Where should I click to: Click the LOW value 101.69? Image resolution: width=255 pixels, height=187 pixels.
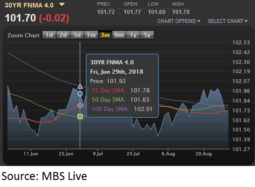[x=157, y=12]
